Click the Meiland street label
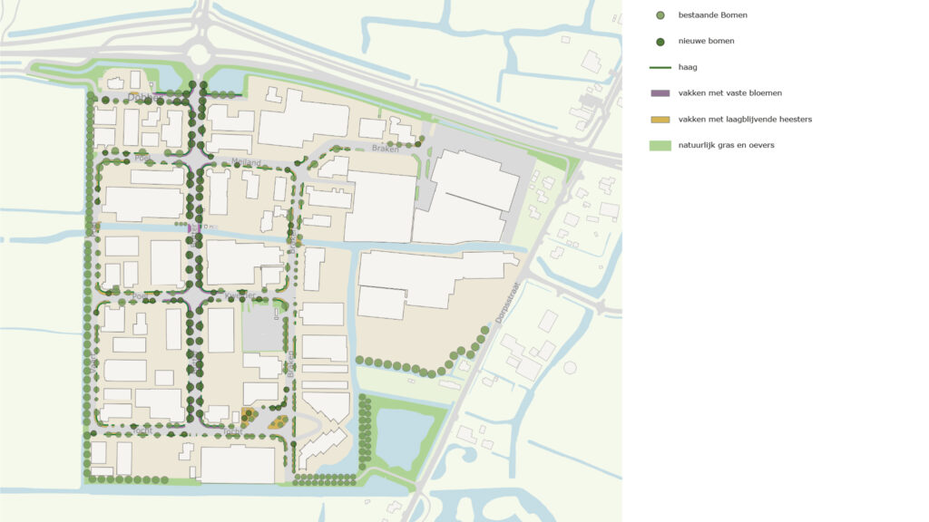The height and width of the screenshot is (522, 929). click(245, 163)
